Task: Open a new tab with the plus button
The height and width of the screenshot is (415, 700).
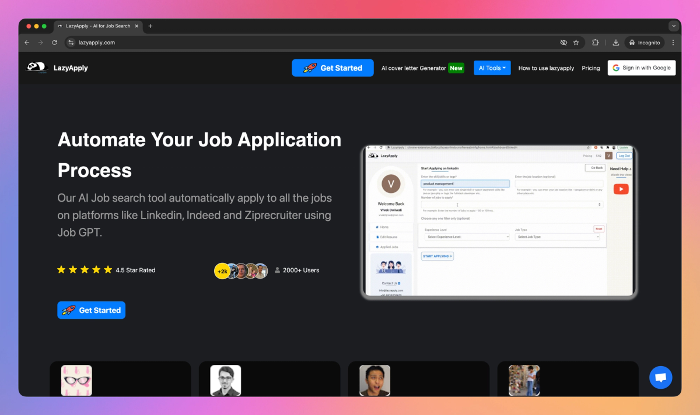Action: click(x=150, y=26)
